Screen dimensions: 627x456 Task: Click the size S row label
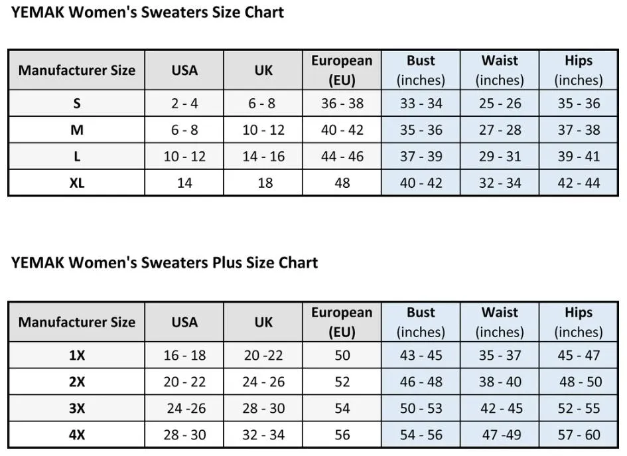77,103
